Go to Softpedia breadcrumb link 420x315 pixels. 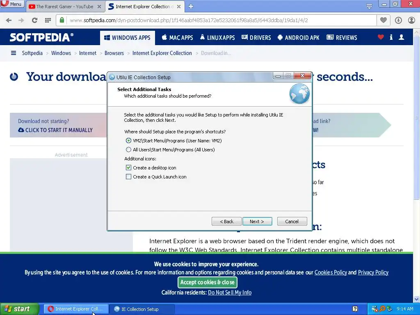(x=32, y=53)
